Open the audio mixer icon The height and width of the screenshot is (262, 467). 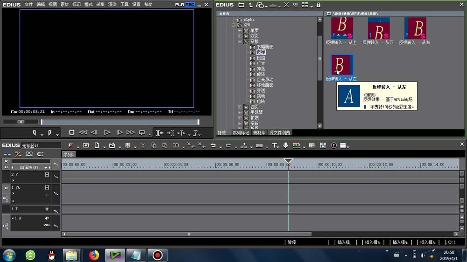323,145
